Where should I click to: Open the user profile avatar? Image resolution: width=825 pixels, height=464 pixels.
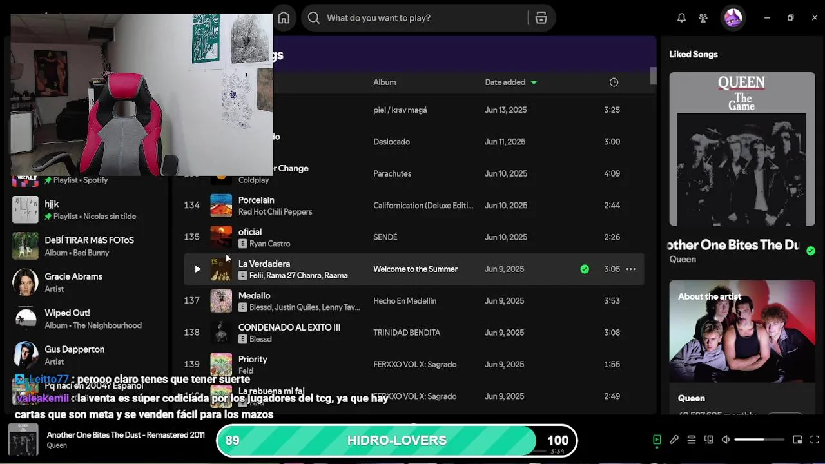733,18
